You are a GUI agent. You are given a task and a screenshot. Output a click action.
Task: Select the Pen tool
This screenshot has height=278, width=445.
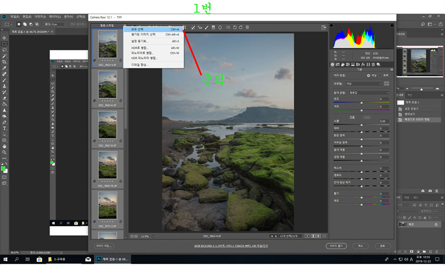(4, 122)
